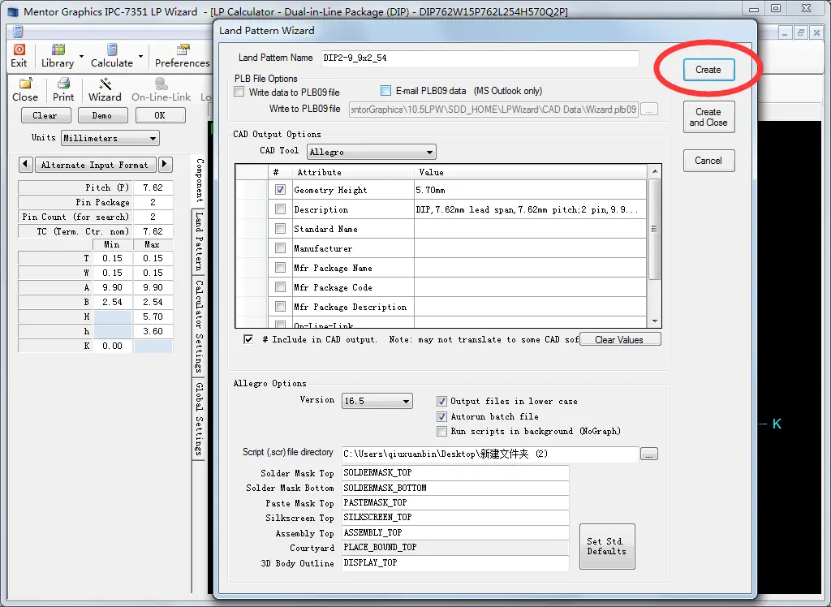Click Cancel in Land Pattern Wizard
This screenshot has height=607, width=831.
(x=708, y=161)
